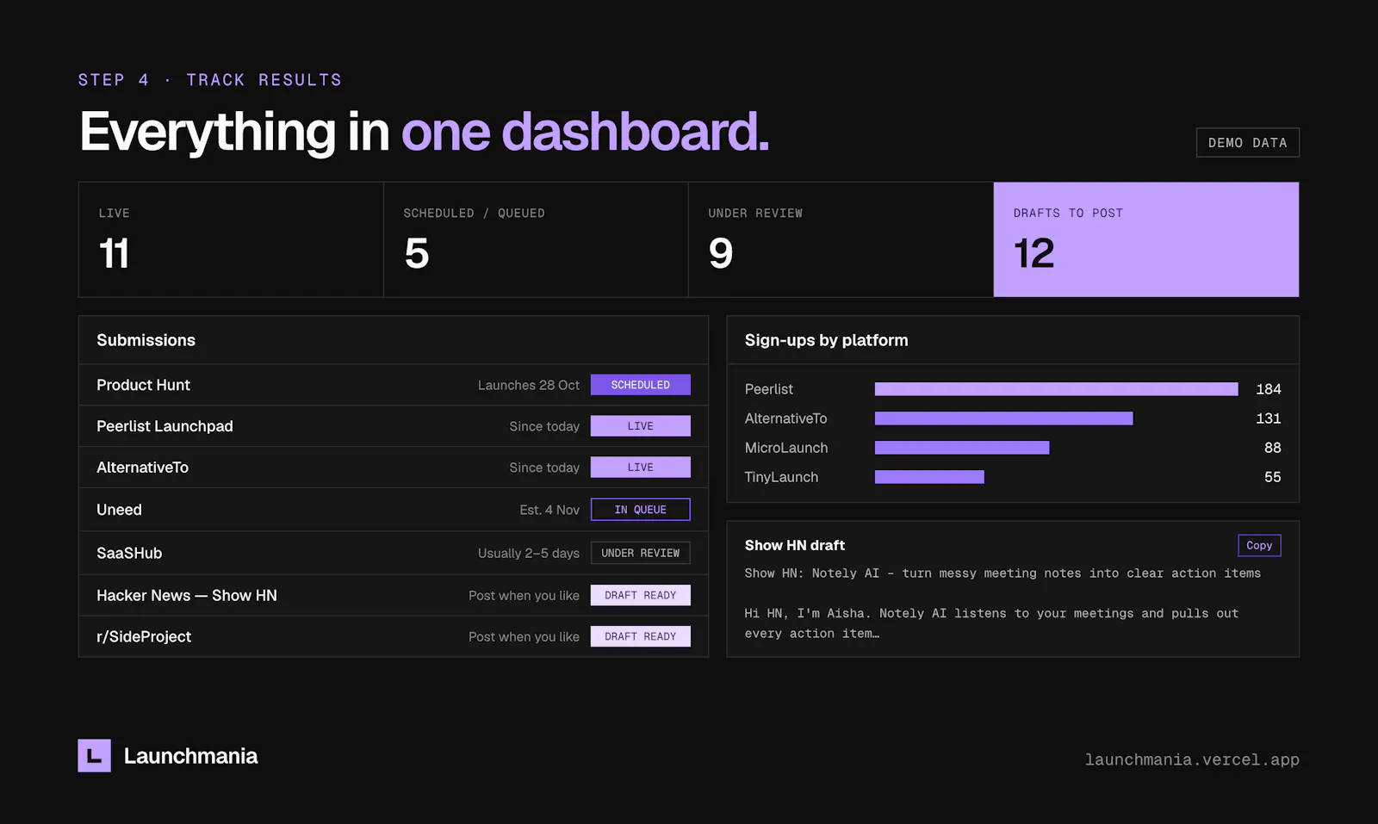Click the TinyLaunch sign-ups bar

tap(929, 477)
